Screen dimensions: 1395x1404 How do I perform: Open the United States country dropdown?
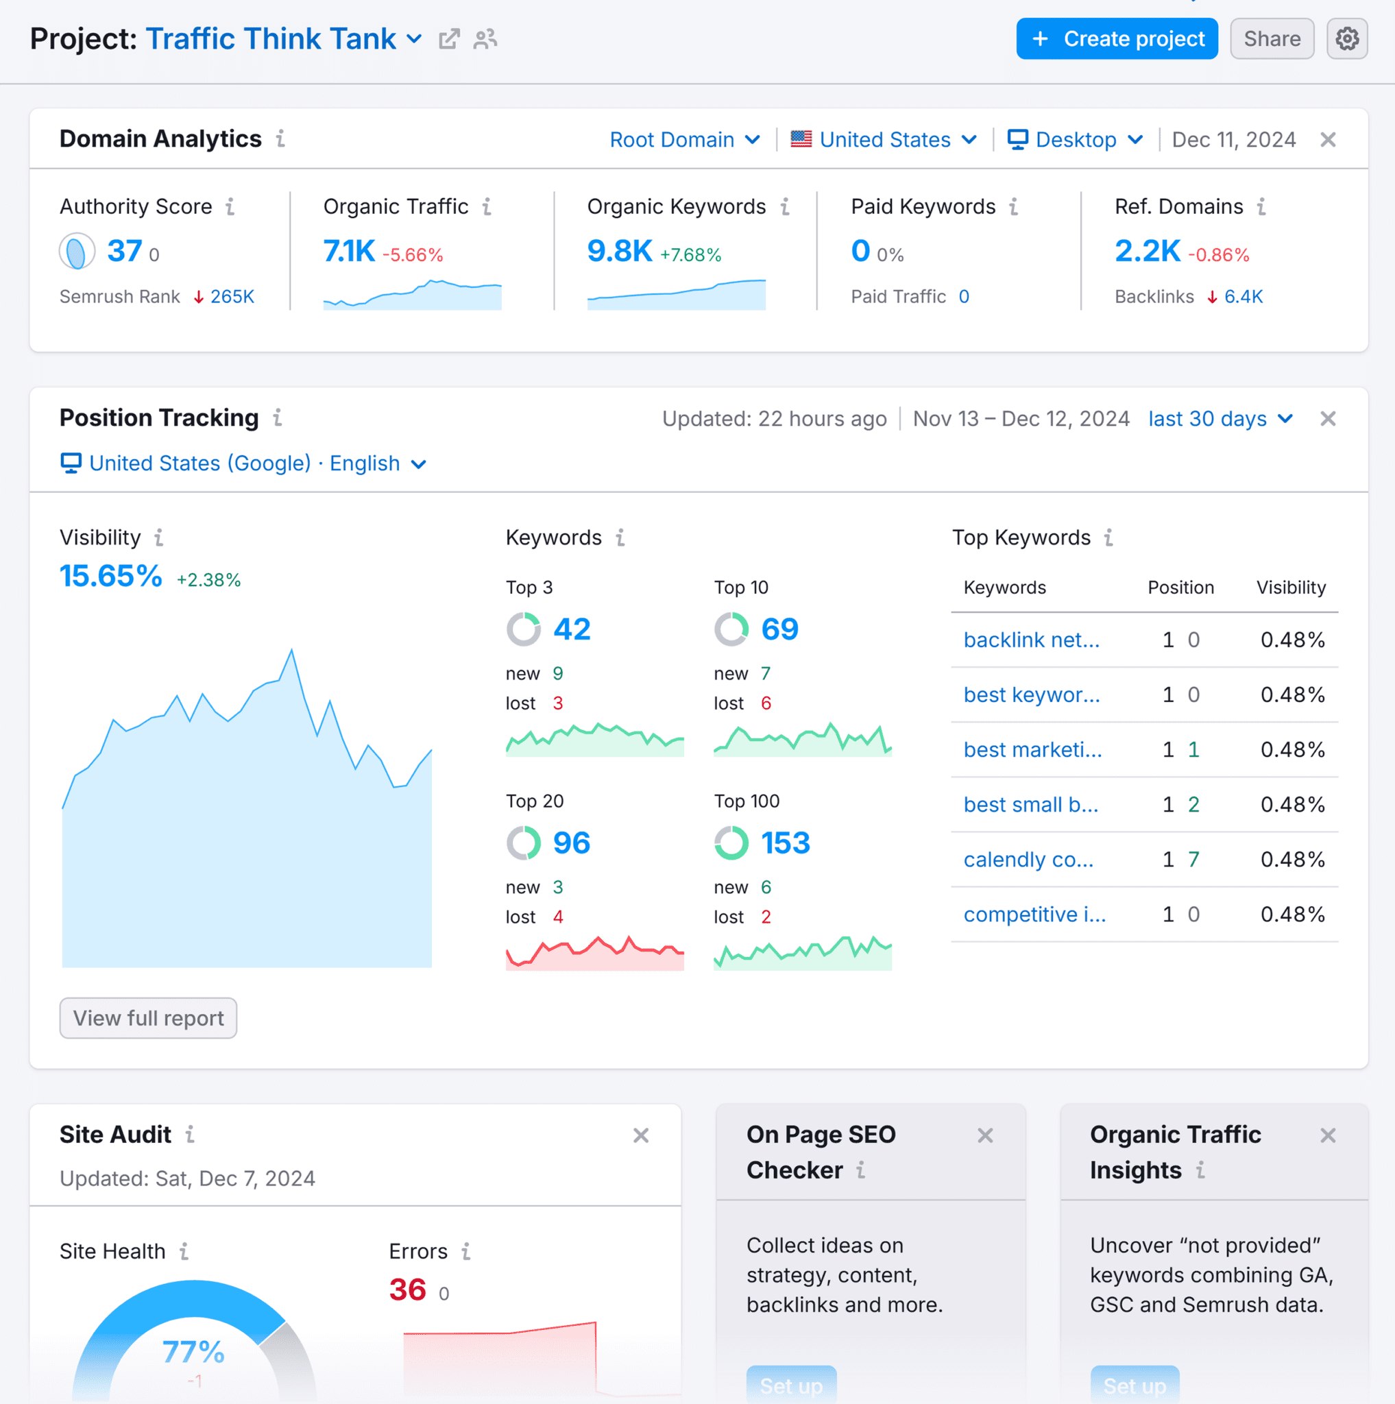tap(884, 140)
